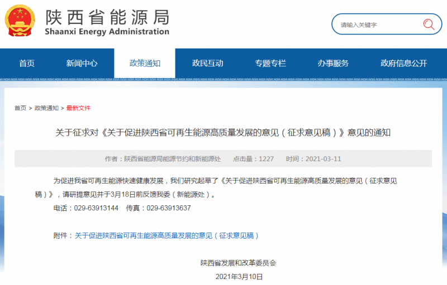Switch to the 专题专栏 section
The height and width of the screenshot is (285, 447).
(x=270, y=64)
